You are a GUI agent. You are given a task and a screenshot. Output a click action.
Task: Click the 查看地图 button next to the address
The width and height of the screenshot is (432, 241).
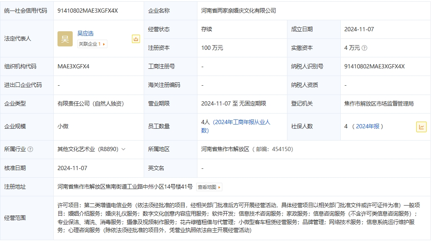[x=208, y=187]
